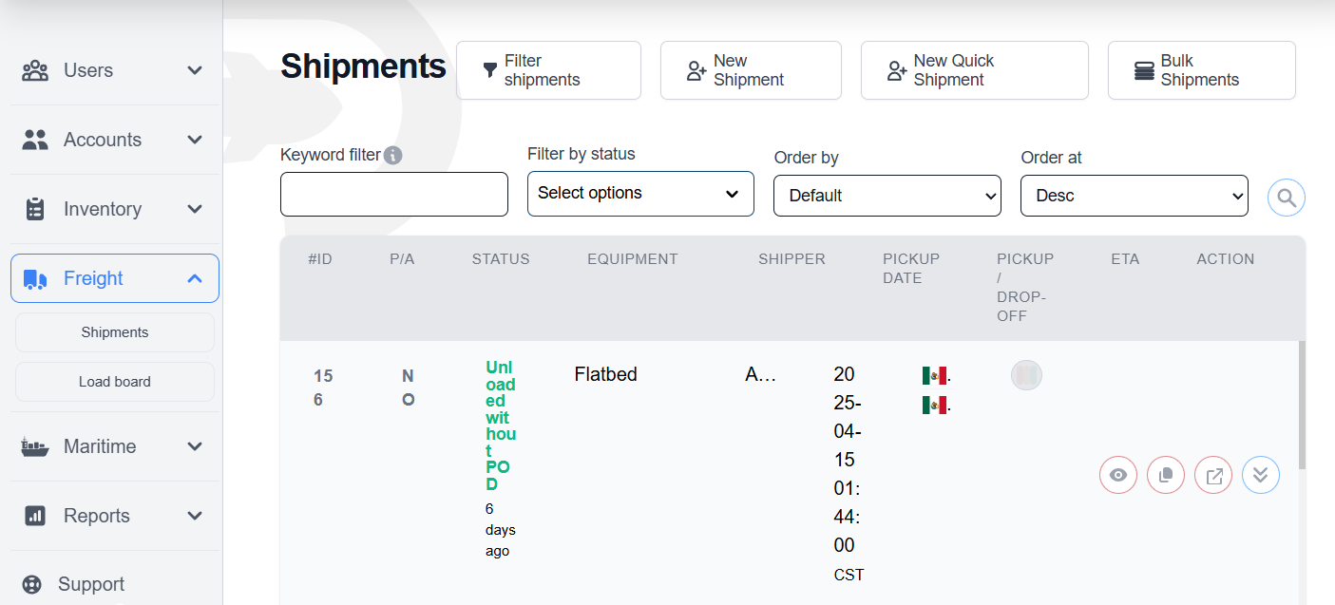This screenshot has height=605, width=1335.
Task: Switch to the Load board page
Action: [114, 381]
